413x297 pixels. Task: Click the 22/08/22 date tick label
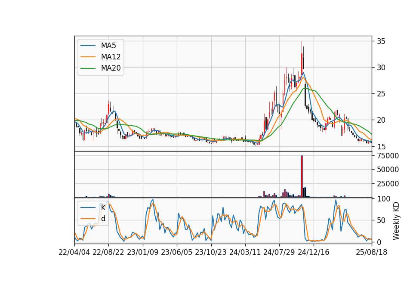(x=108, y=252)
